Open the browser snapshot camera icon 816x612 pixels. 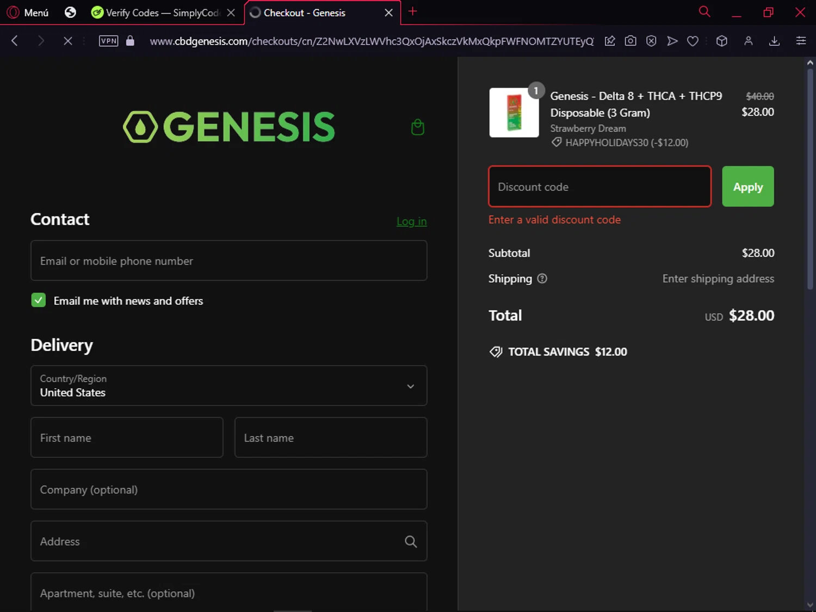(x=630, y=41)
